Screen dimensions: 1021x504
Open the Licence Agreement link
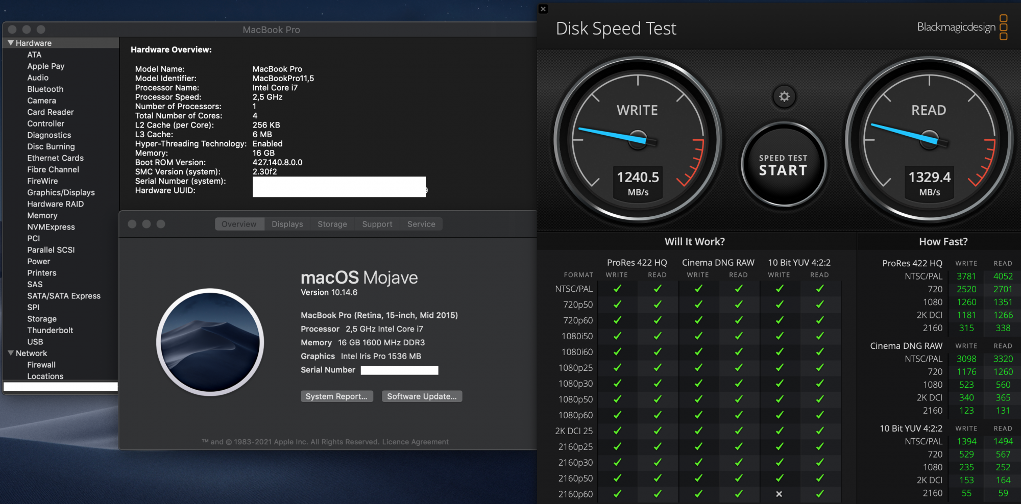(x=416, y=442)
